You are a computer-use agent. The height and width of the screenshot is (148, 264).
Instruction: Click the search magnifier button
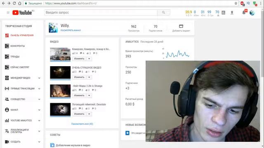tap(163, 12)
